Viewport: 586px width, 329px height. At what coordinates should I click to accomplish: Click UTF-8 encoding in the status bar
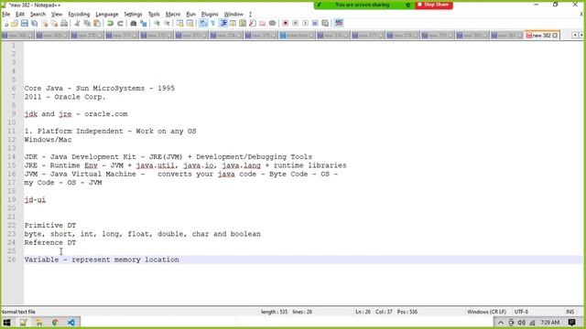point(521,312)
